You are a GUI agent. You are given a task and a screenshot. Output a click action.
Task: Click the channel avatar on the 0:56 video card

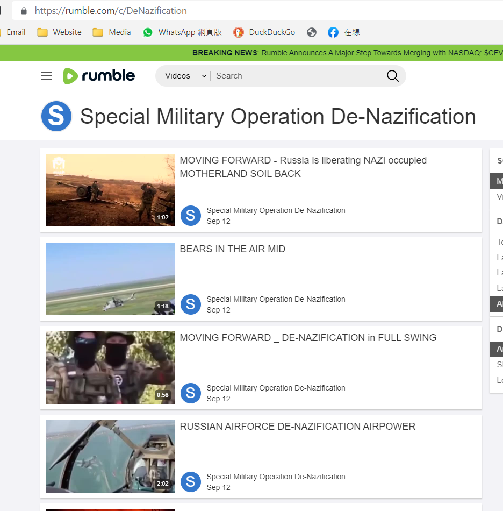[190, 393]
